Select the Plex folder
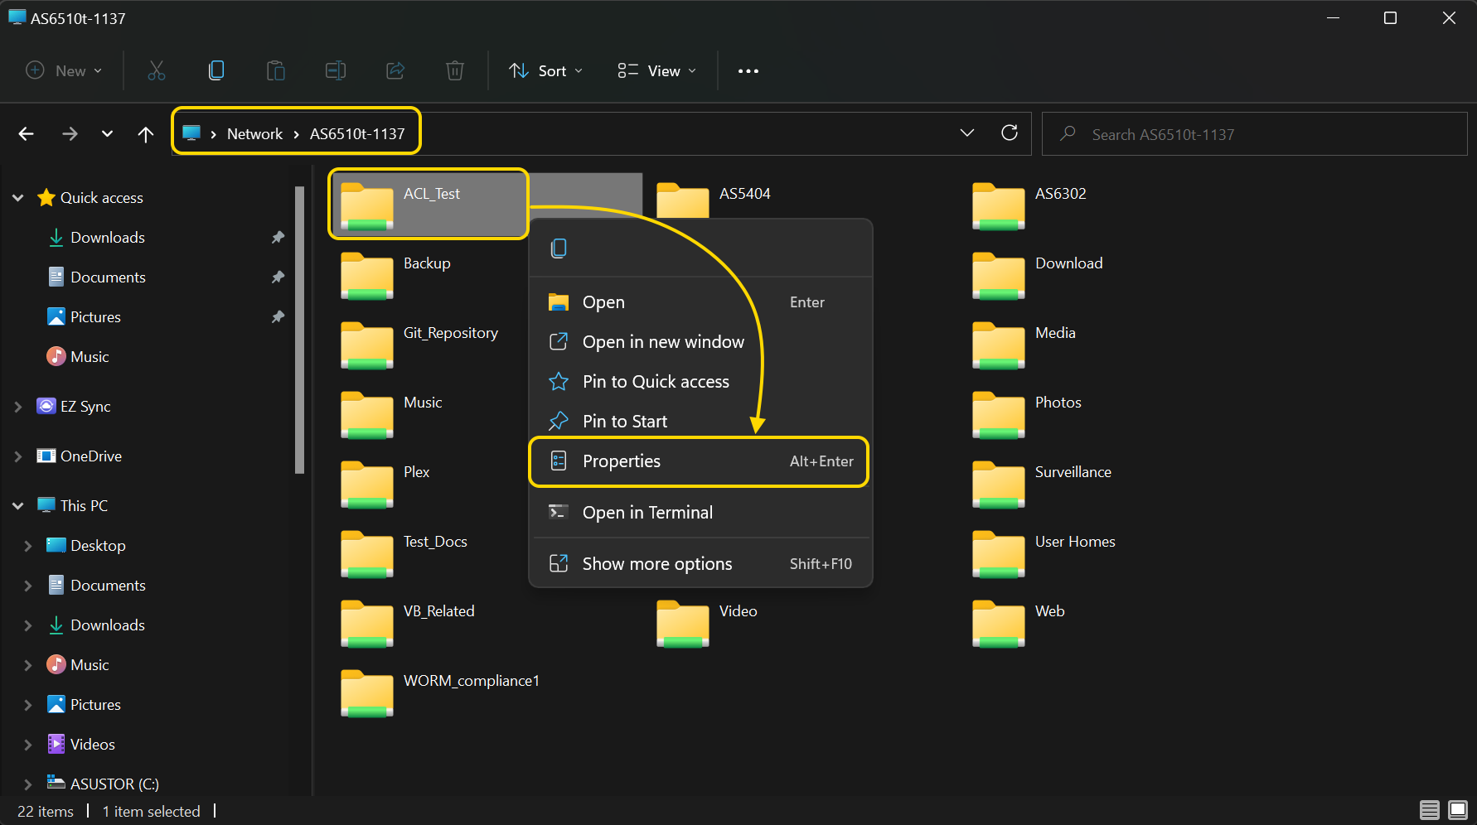1477x825 pixels. (386, 483)
